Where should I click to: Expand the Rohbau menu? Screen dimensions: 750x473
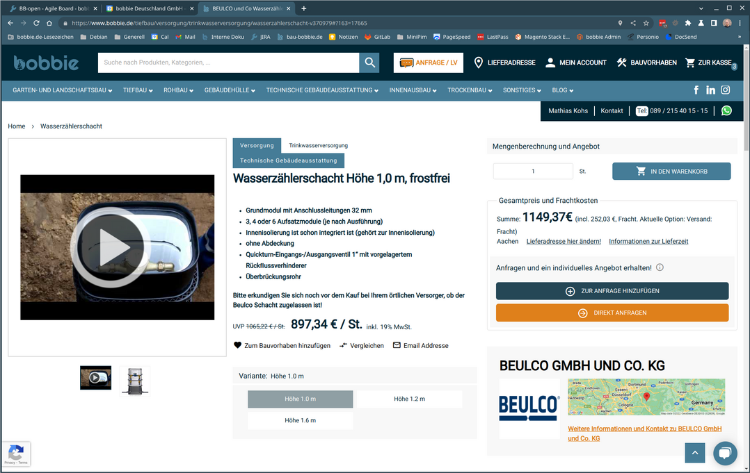(x=178, y=90)
